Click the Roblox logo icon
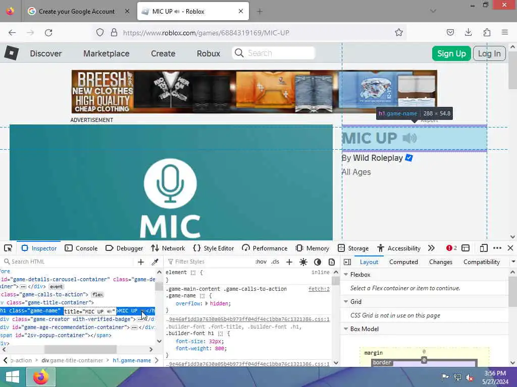Screen dimensions: 517x387 (x=12, y=53)
